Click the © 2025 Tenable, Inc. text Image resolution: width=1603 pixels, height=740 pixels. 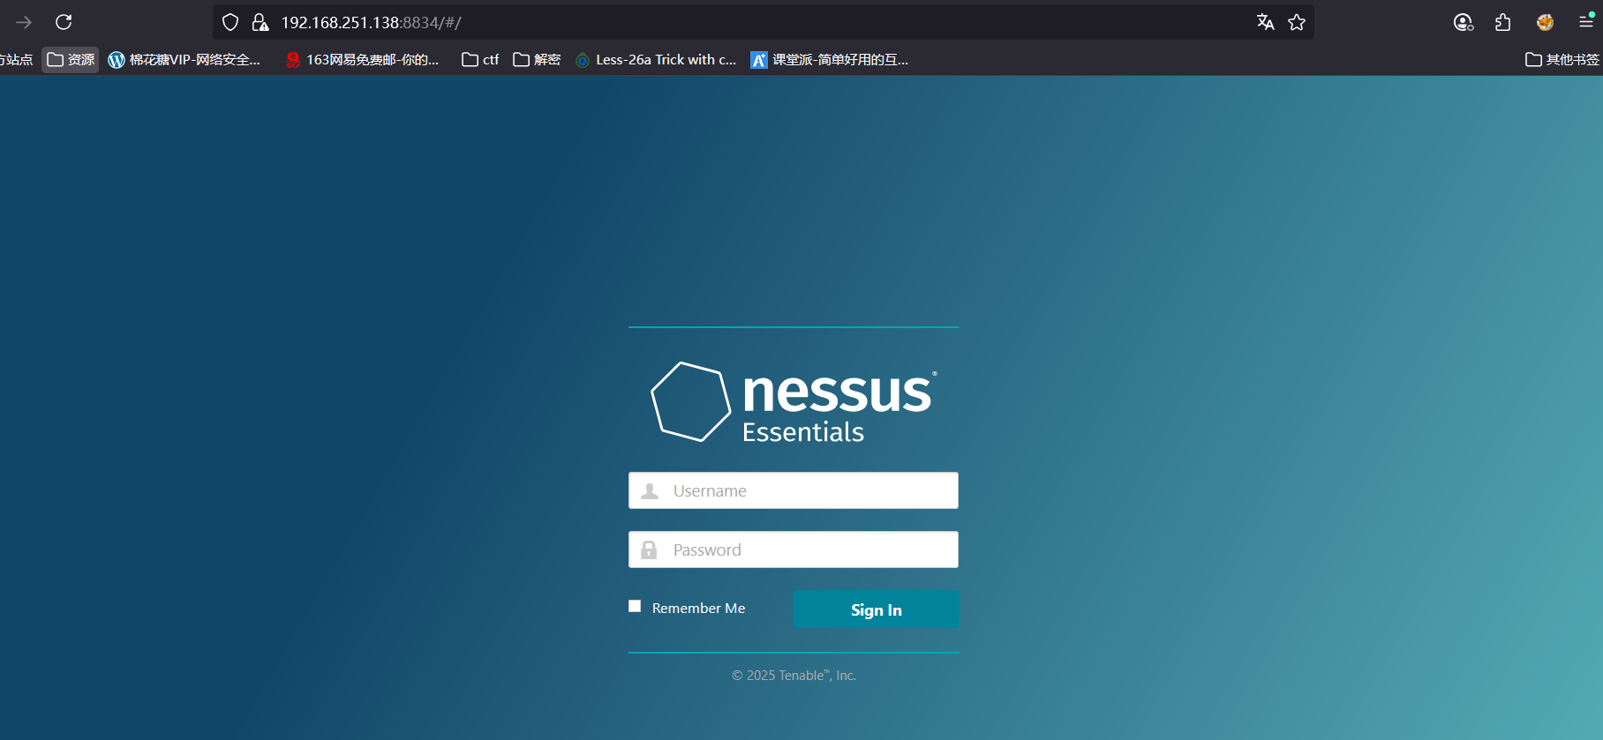(794, 676)
